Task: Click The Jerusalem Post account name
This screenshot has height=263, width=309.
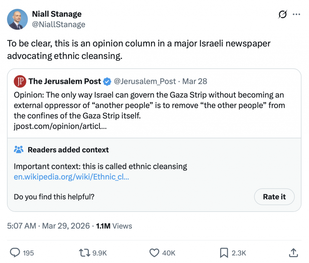Action: pos(65,81)
